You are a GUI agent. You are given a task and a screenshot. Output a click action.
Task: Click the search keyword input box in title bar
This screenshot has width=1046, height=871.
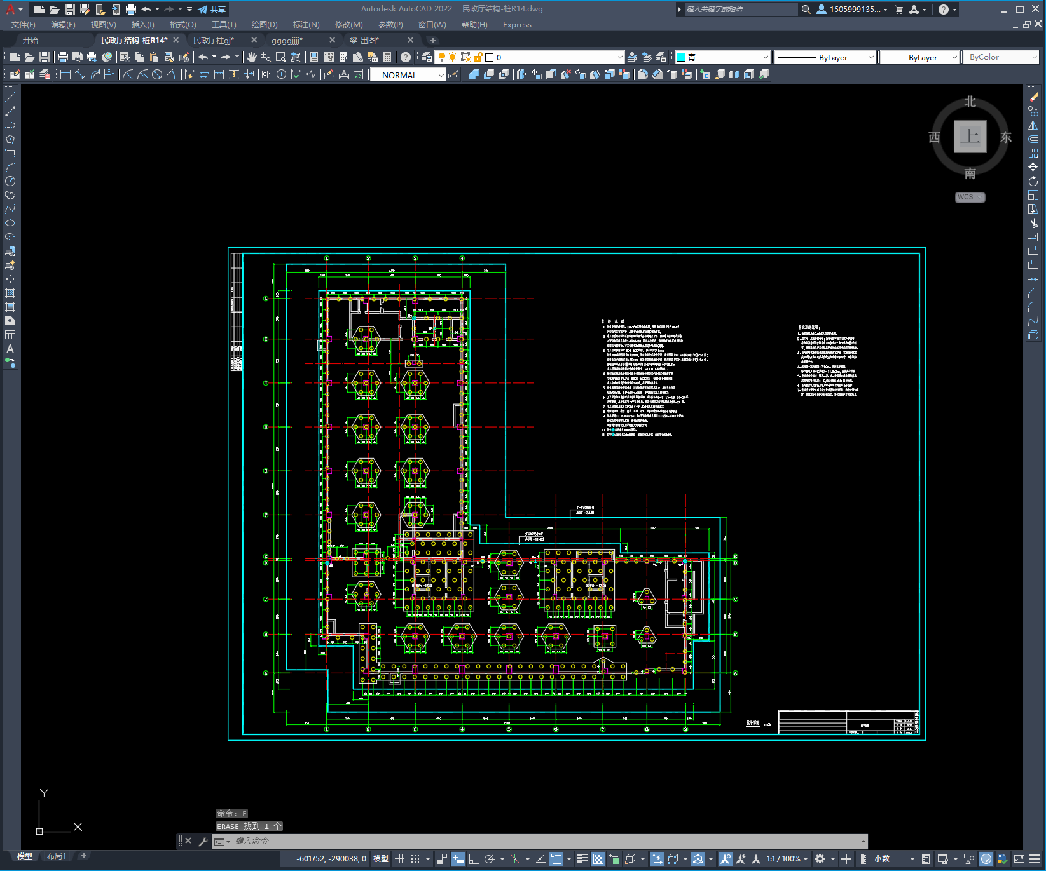pyautogui.click(x=740, y=10)
